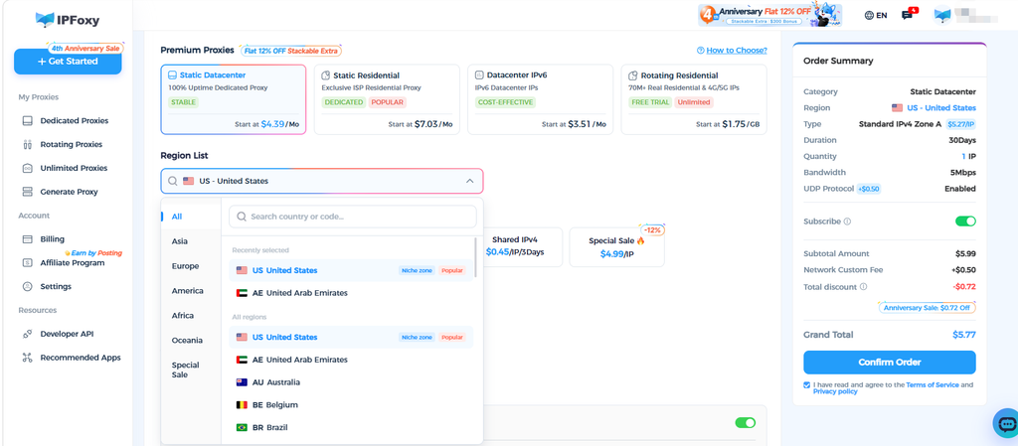Click the live chat support bubble
Viewport: 1018px width, 446px height.
pyautogui.click(x=1006, y=424)
